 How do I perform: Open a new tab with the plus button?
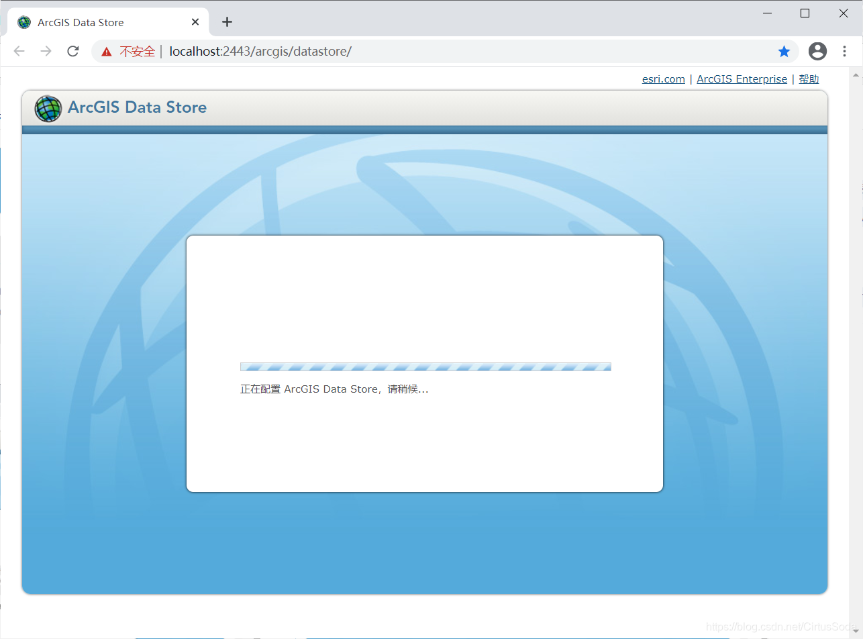click(227, 22)
